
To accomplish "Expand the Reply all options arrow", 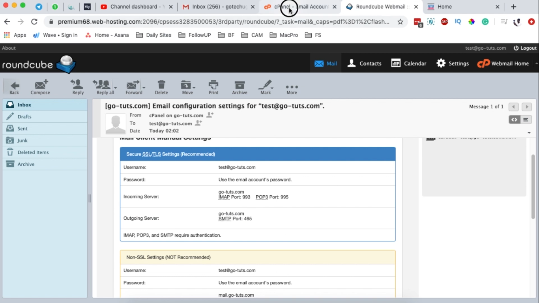I will point(115,87).
